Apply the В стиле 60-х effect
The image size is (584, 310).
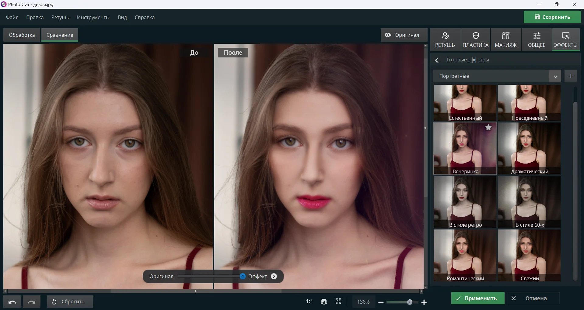[x=529, y=202]
